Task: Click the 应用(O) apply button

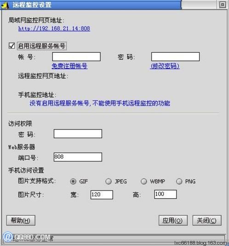Action: pyautogui.click(x=173, y=220)
